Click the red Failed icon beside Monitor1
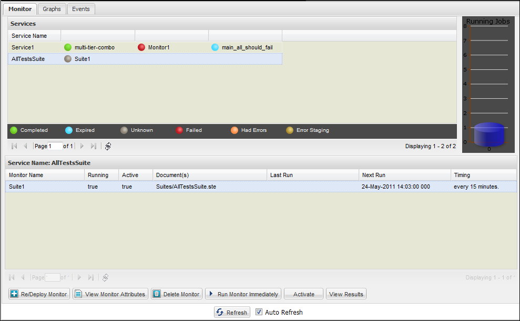 (x=141, y=47)
